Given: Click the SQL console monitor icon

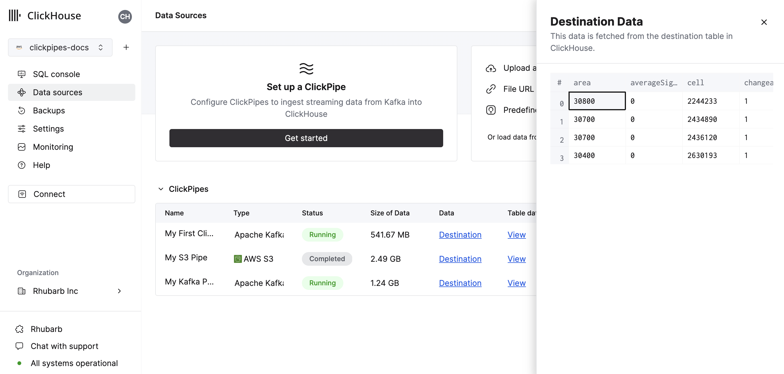Looking at the screenshot, I should [22, 74].
